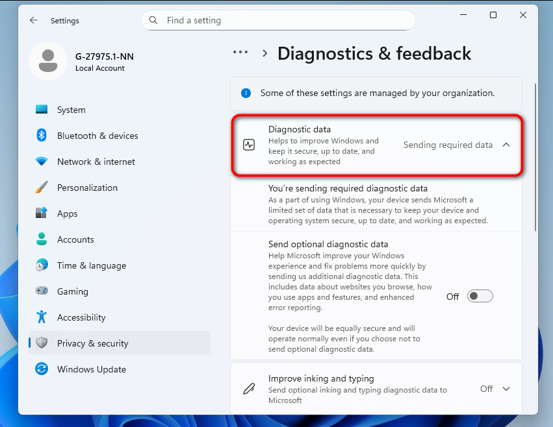
Task: Collapse the Diagnostic data section chevron
Action: tap(506, 145)
